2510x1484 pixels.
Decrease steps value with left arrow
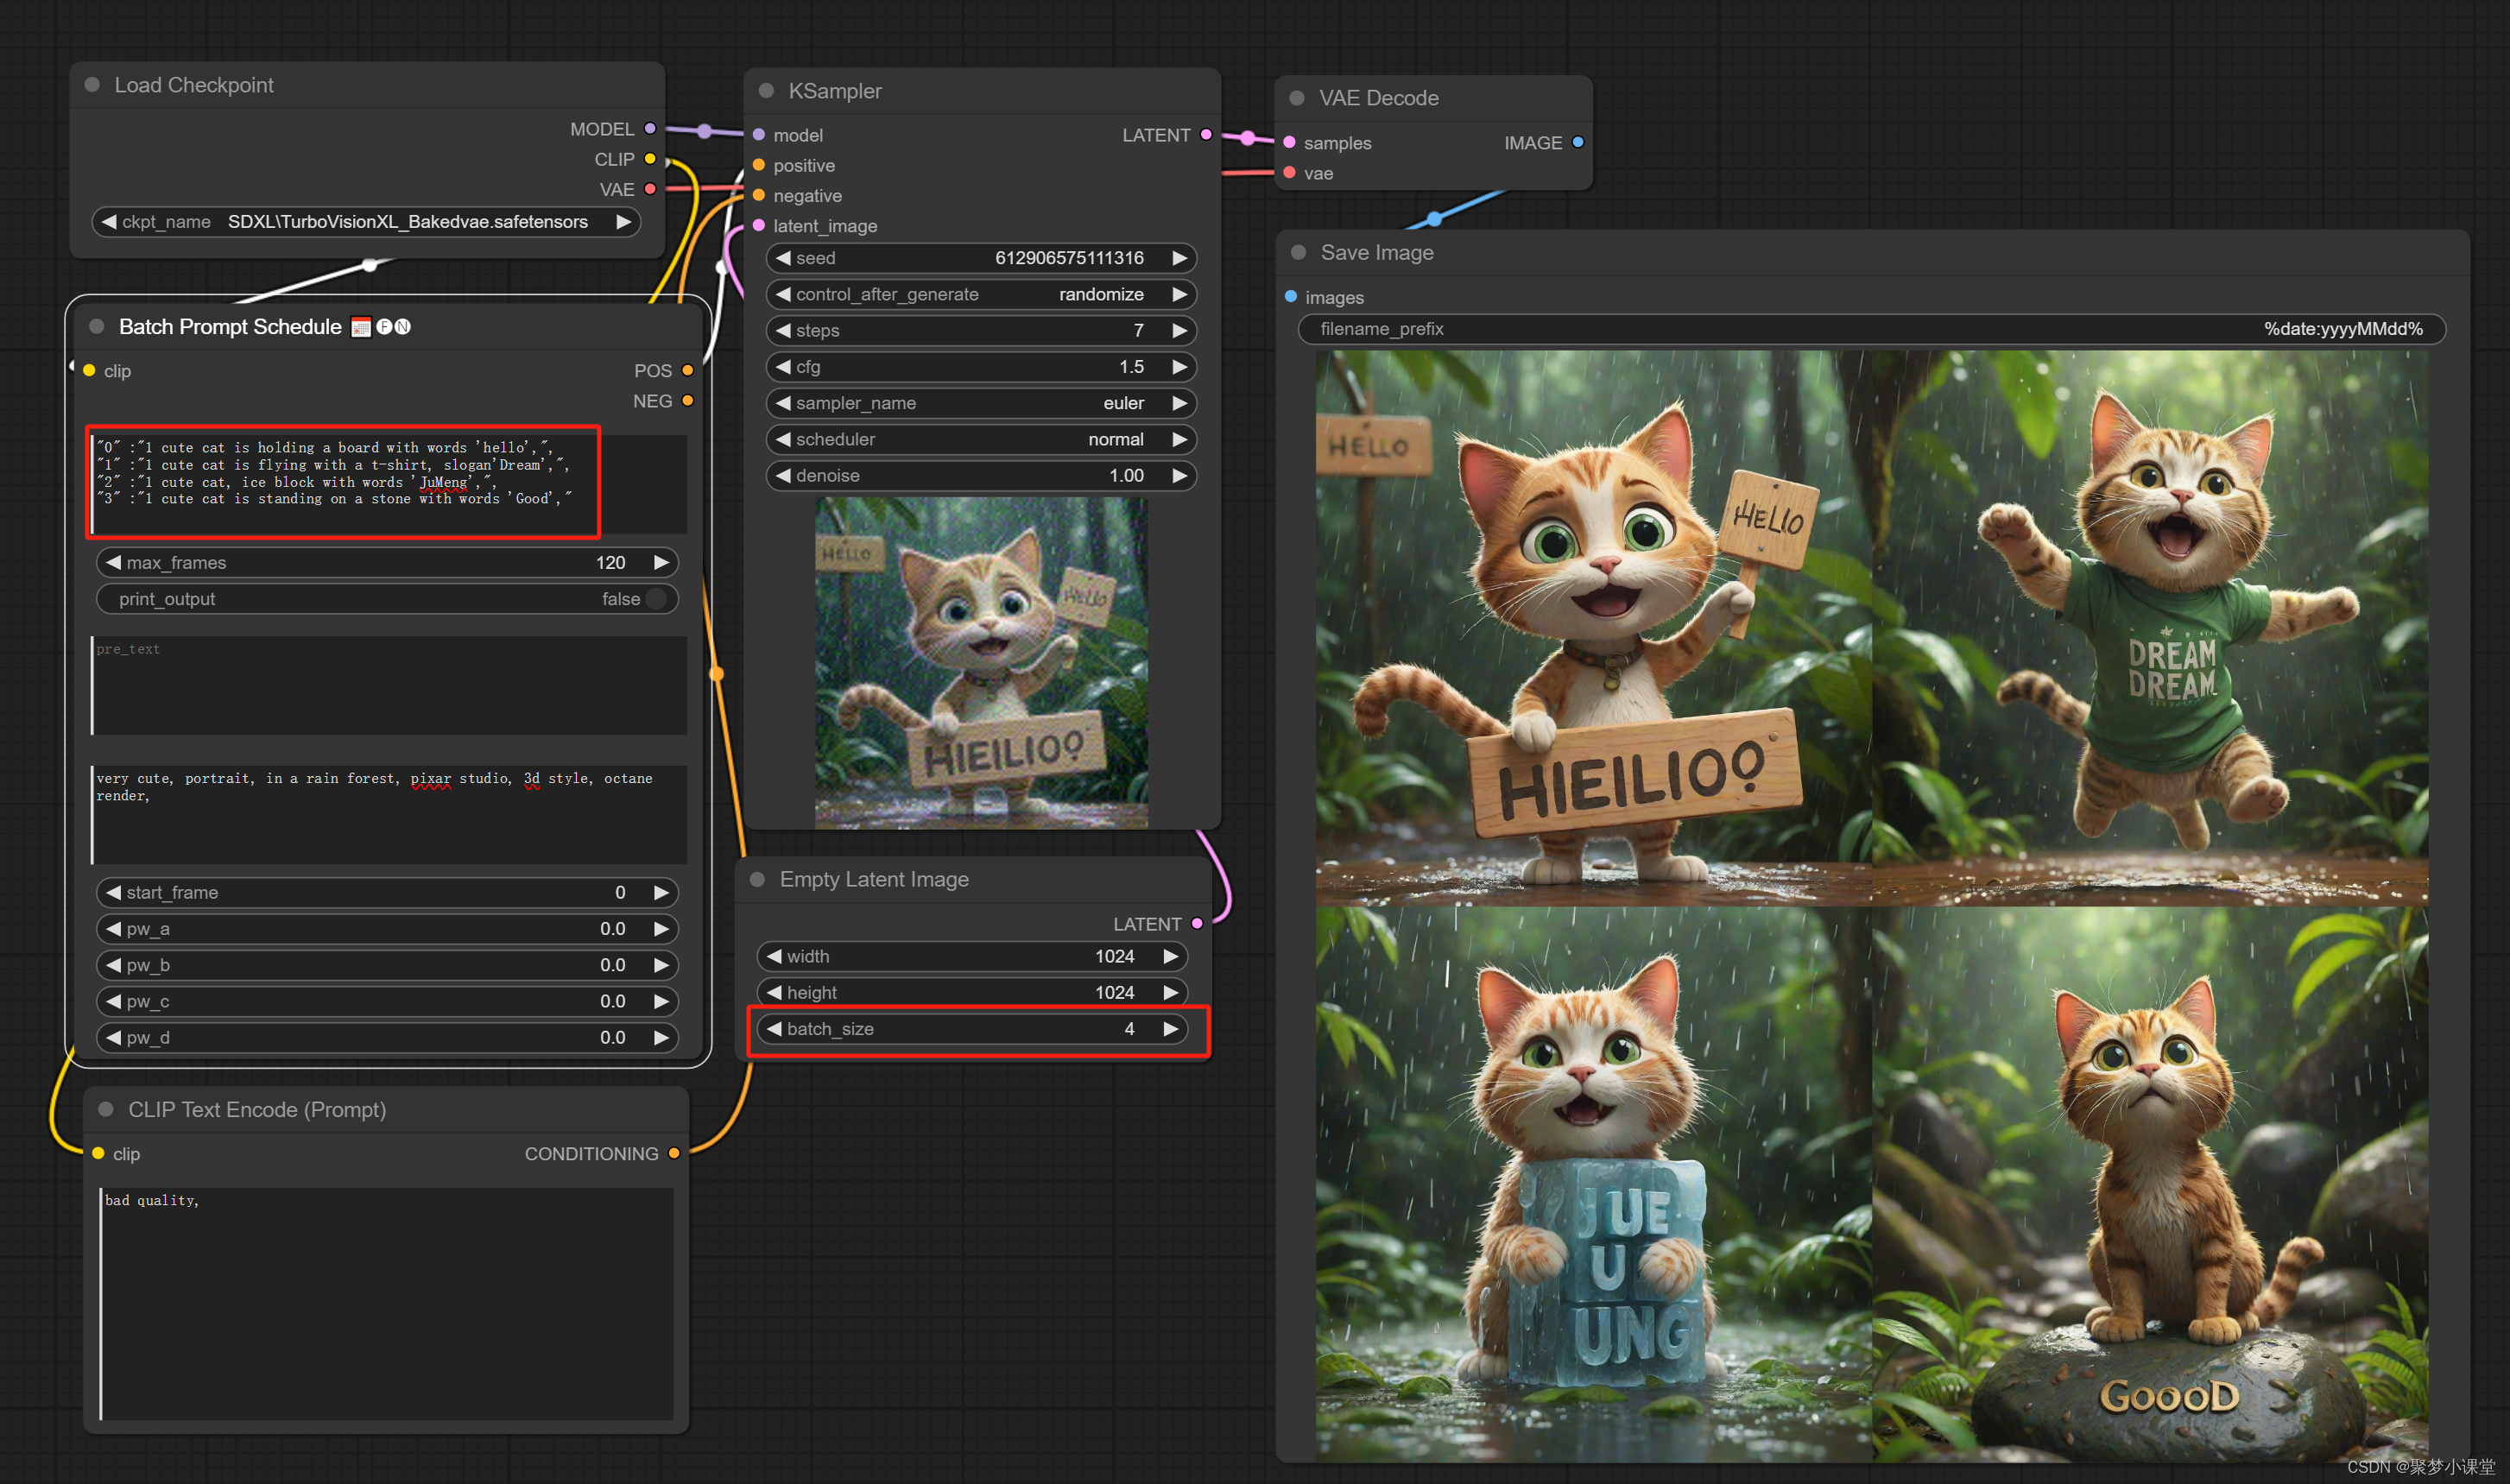click(x=783, y=330)
